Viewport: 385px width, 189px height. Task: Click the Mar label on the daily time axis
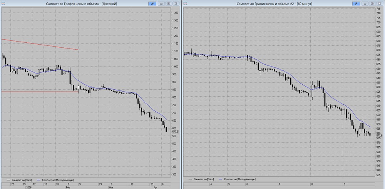point(112,187)
